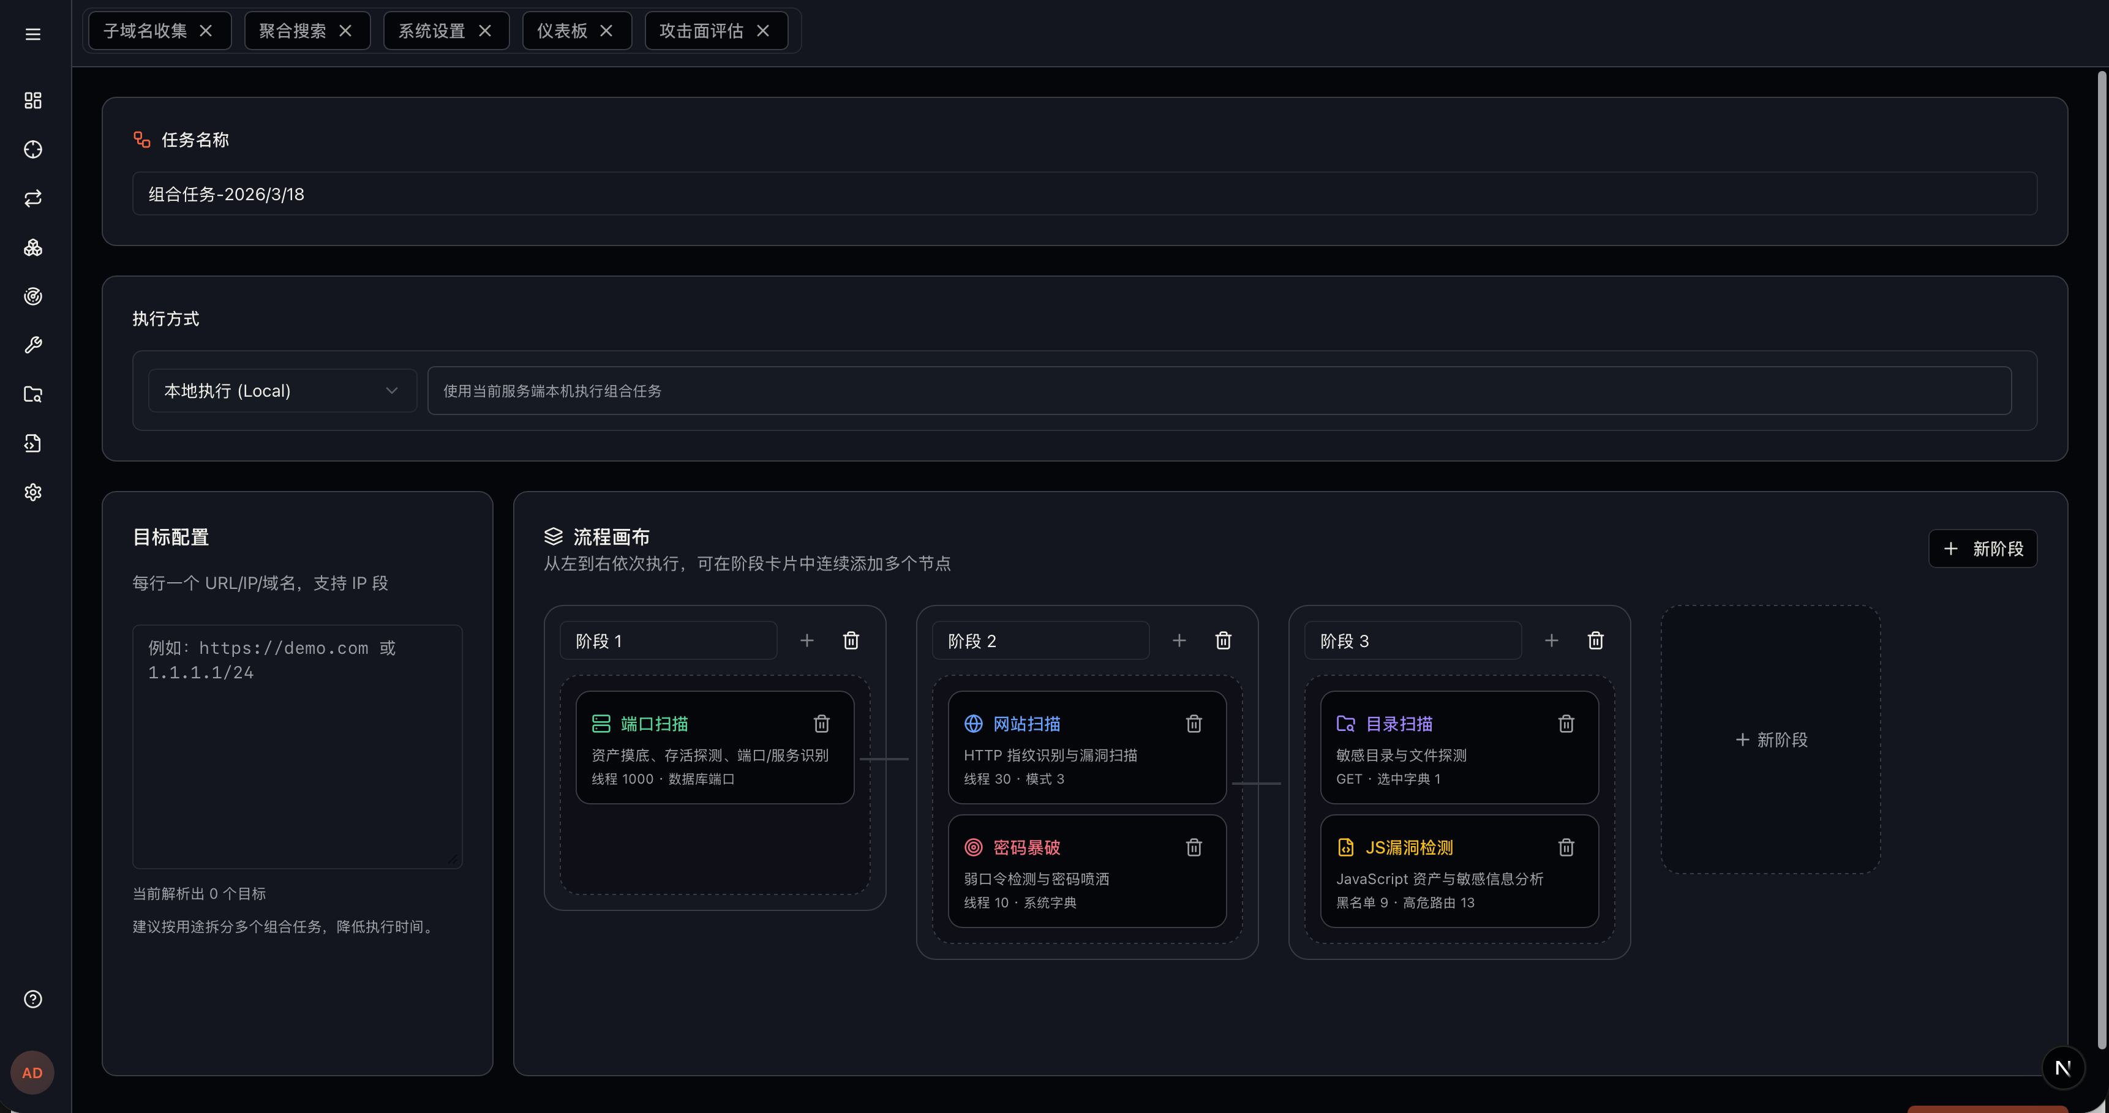Delete the 密码暴破 node from 阶段 2

pos(1194,847)
